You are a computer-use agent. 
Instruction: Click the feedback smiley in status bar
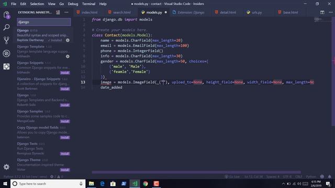[322, 177]
